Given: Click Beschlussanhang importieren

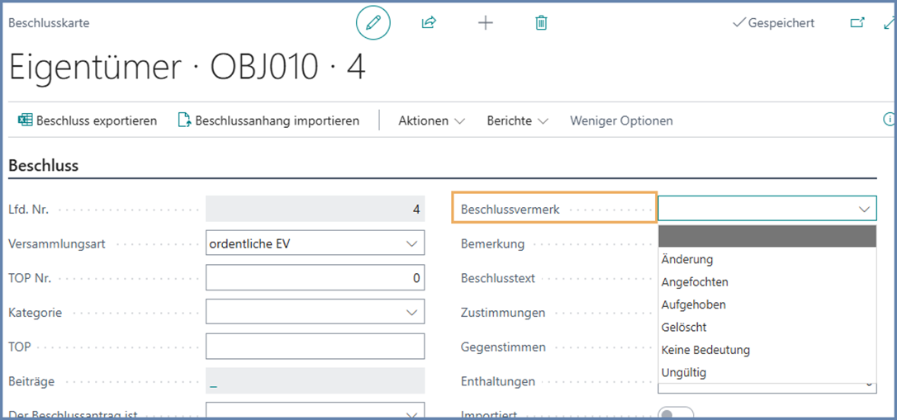Looking at the screenshot, I should tap(268, 120).
